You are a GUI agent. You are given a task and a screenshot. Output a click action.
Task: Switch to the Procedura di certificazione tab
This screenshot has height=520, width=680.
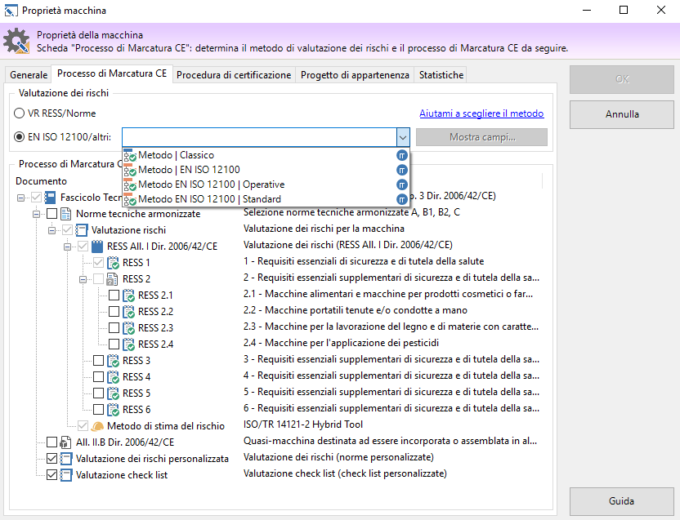click(x=234, y=75)
